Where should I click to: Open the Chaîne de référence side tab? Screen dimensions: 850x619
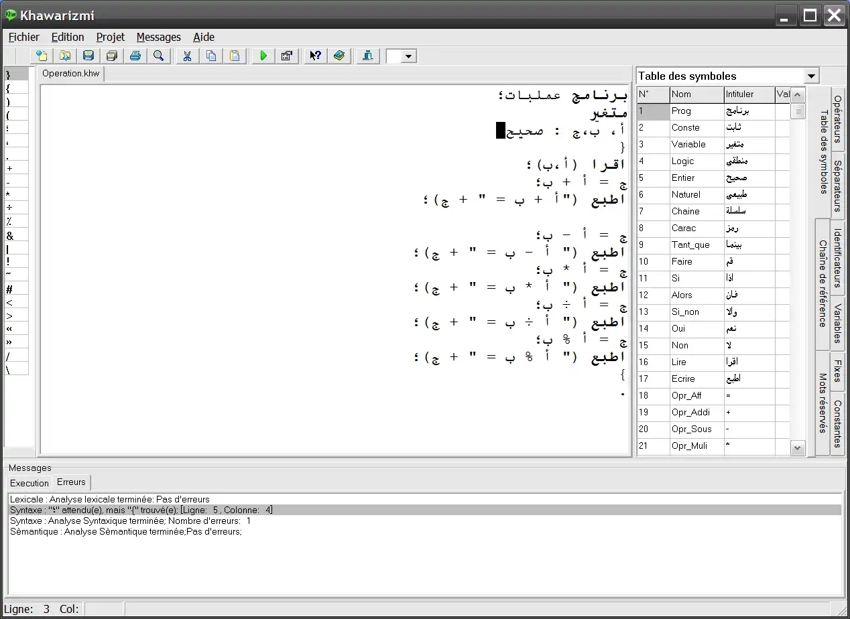823,283
